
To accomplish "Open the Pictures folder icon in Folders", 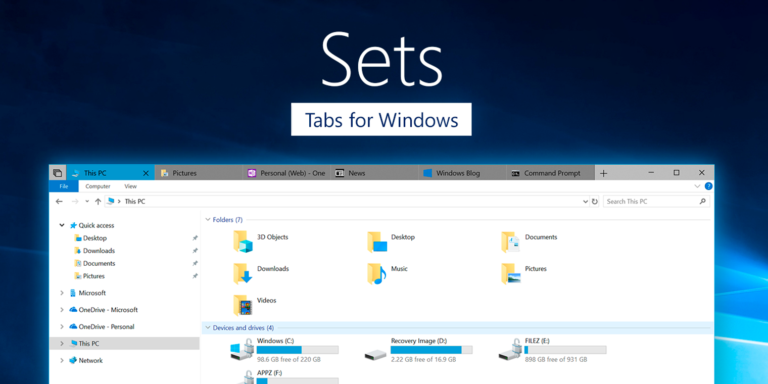I will 511,273.
